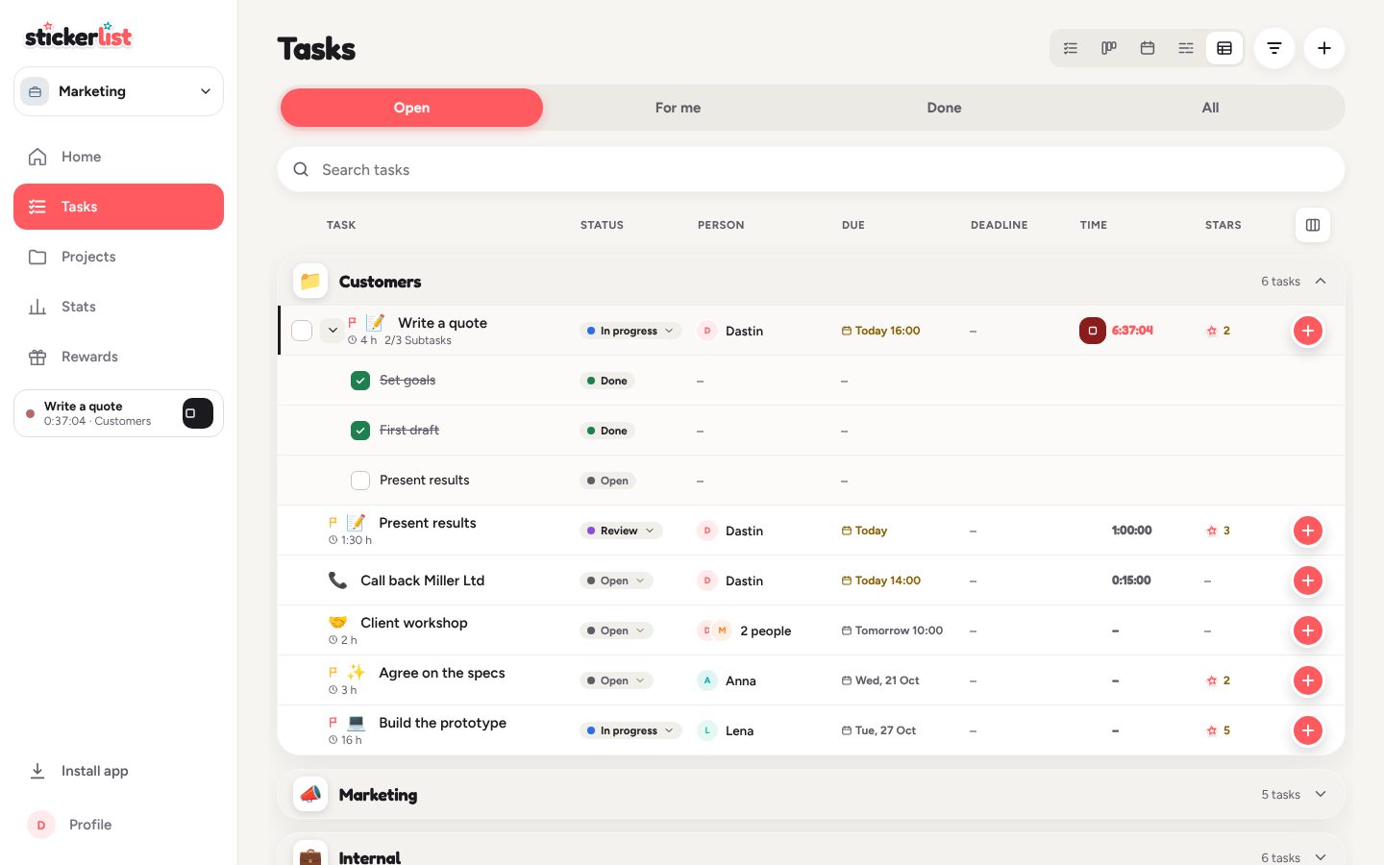1384x865 pixels.
Task: Collapse subtasks of Write a quote
Action: tap(332, 331)
